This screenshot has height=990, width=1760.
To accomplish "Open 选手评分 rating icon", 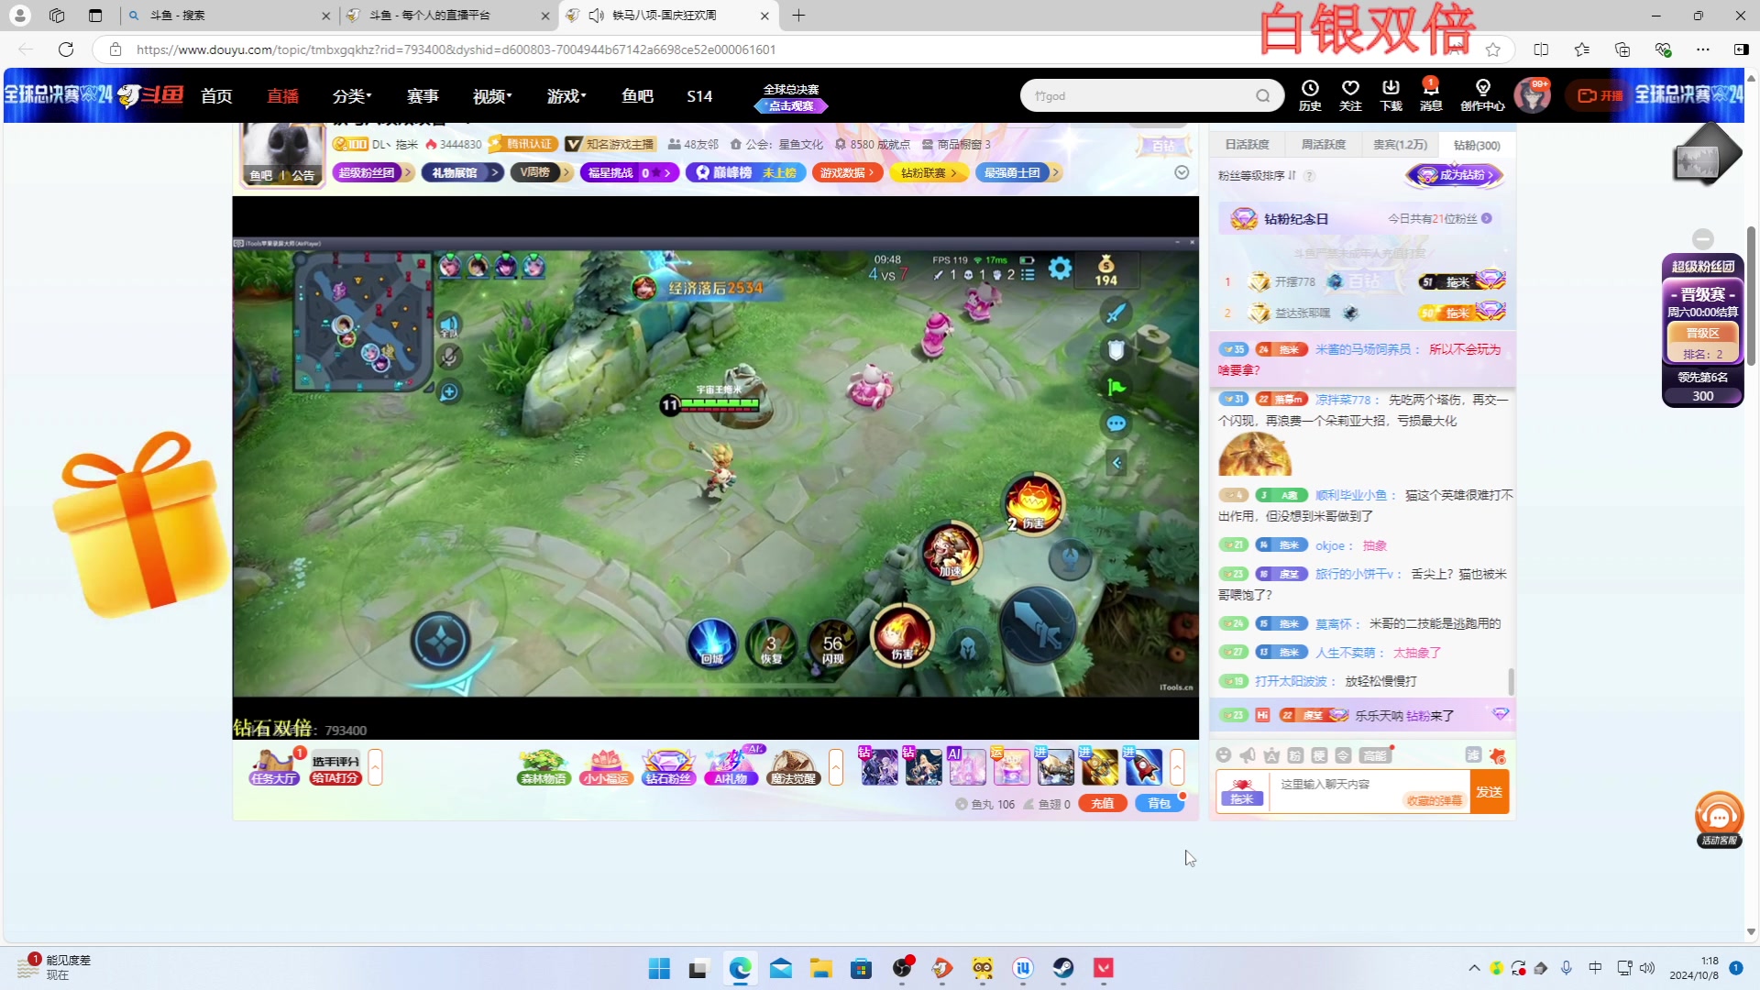I will [x=335, y=768].
